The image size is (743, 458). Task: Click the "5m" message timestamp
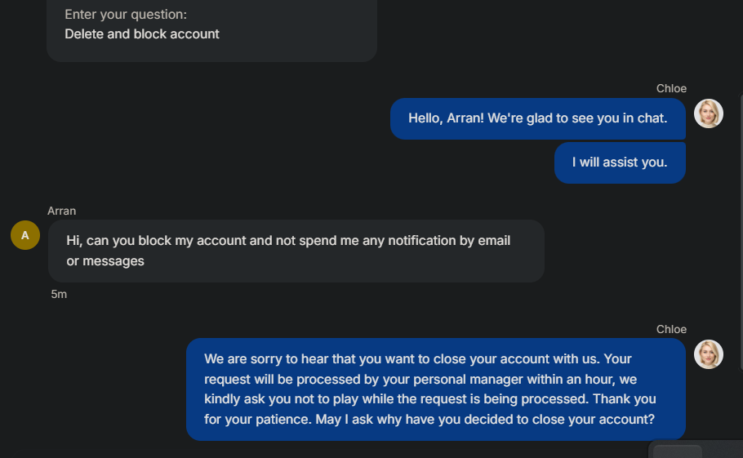pos(59,294)
